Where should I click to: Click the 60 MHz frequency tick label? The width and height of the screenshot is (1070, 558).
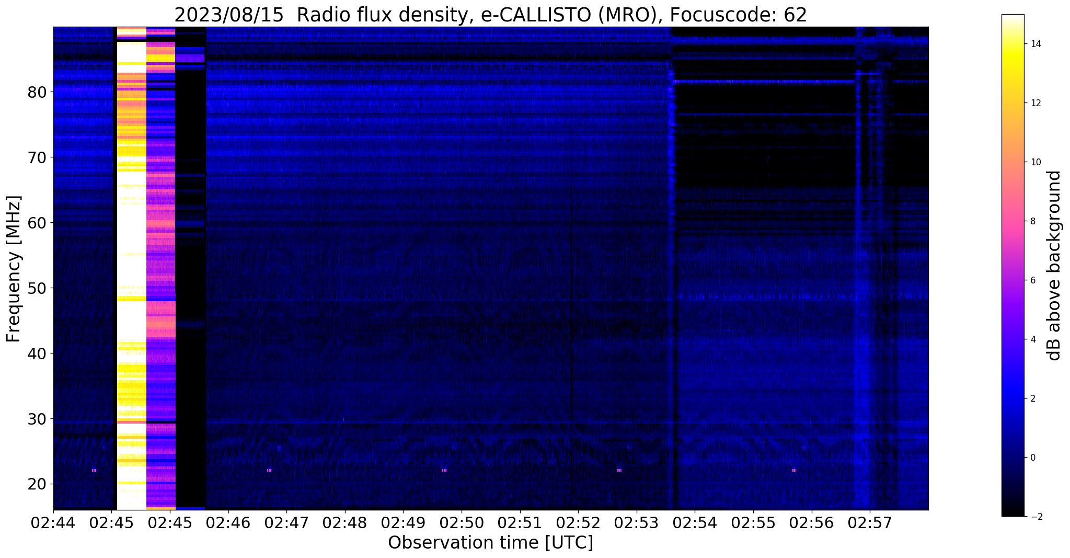coord(37,223)
